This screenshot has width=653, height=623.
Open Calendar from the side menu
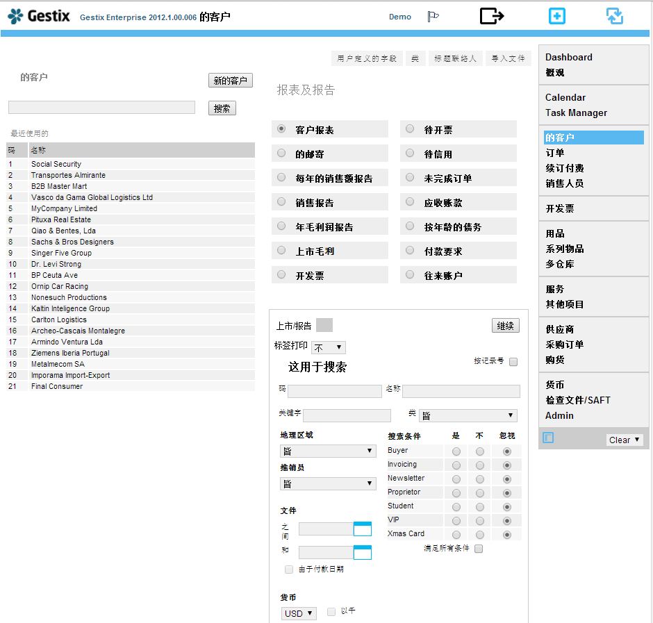click(565, 97)
